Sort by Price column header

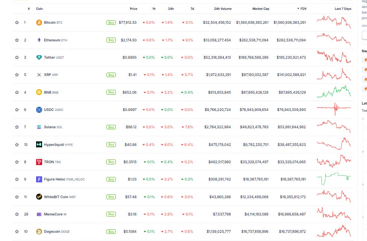pyautogui.click(x=133, y=9)
